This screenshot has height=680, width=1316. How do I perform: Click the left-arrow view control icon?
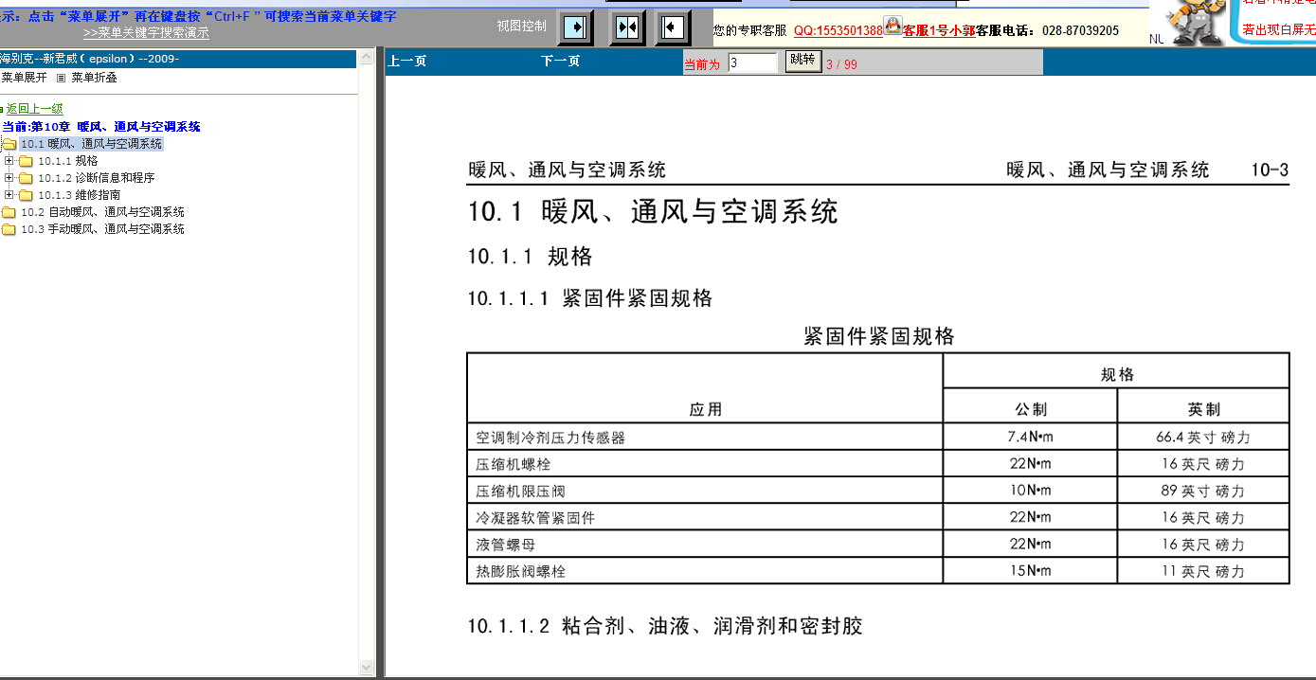click(672, 27)
